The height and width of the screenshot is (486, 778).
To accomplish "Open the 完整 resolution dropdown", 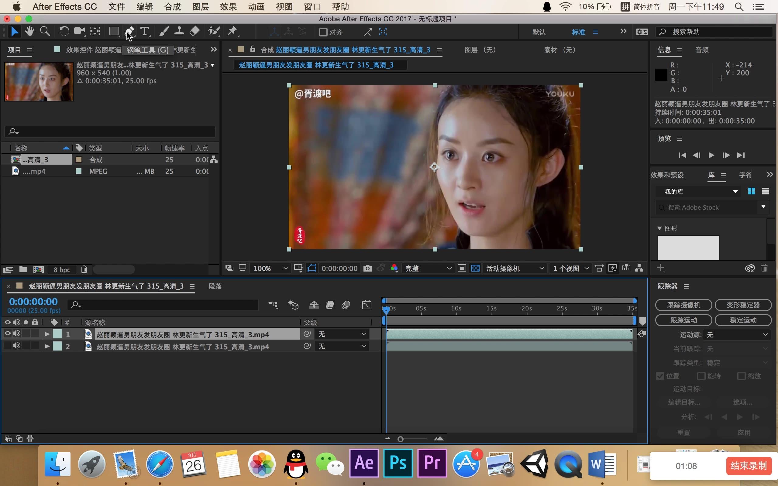I will [x=428, y=269].
